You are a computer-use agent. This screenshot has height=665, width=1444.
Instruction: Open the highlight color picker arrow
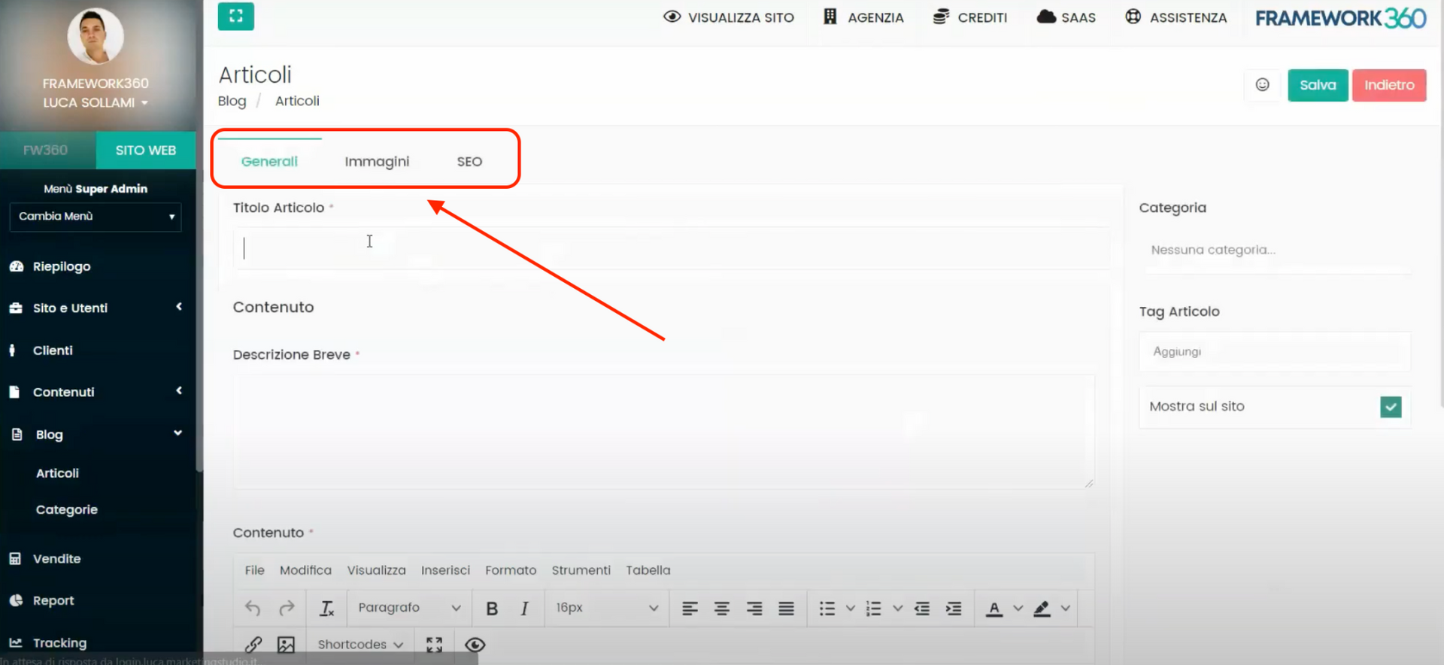[1065, 608]
